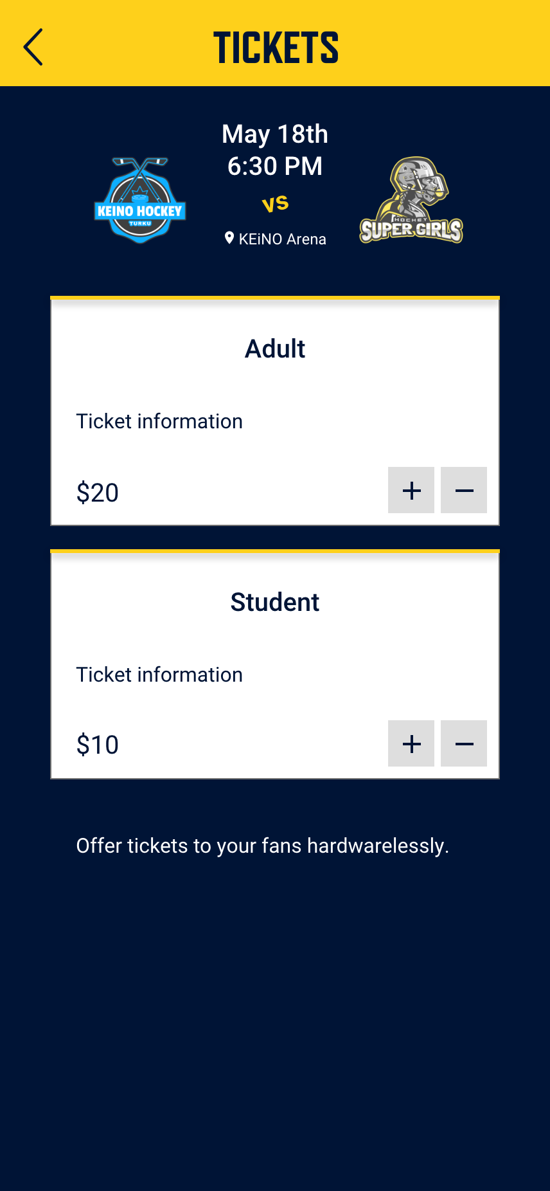Select the Student ticket heading
Viewport: 550px width, 1191px height.
pos(275,602)
